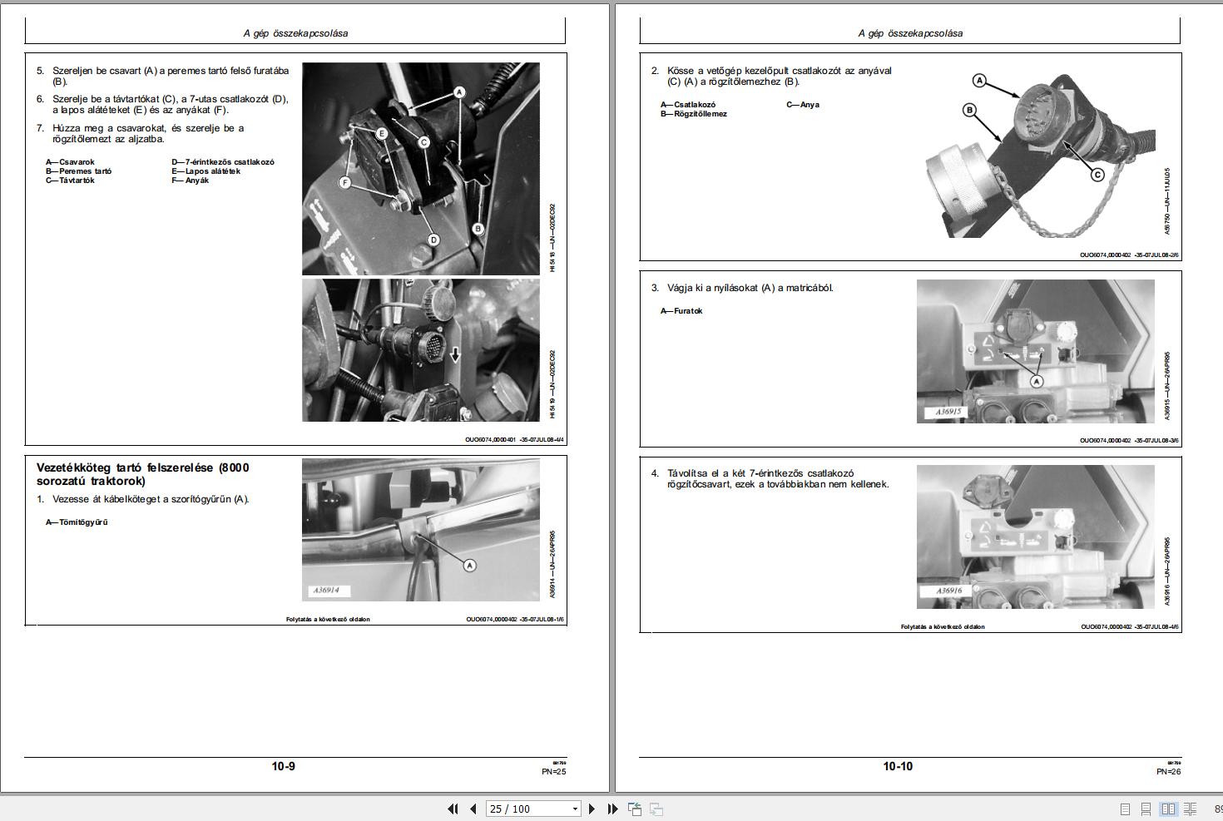Viewport: 1223px width, 821px height.
Task: Click legend entry 'A—Csatlakozó'
Action: [x=688, y=105]
